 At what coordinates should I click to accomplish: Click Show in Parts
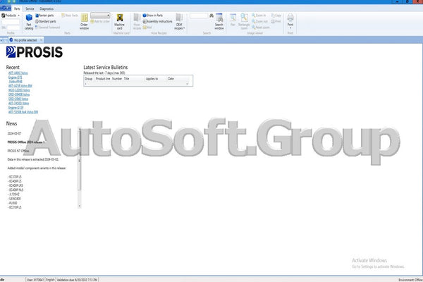click(x=153, y=16)
